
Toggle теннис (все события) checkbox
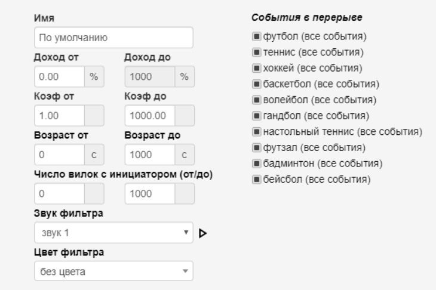pos(256,52)
